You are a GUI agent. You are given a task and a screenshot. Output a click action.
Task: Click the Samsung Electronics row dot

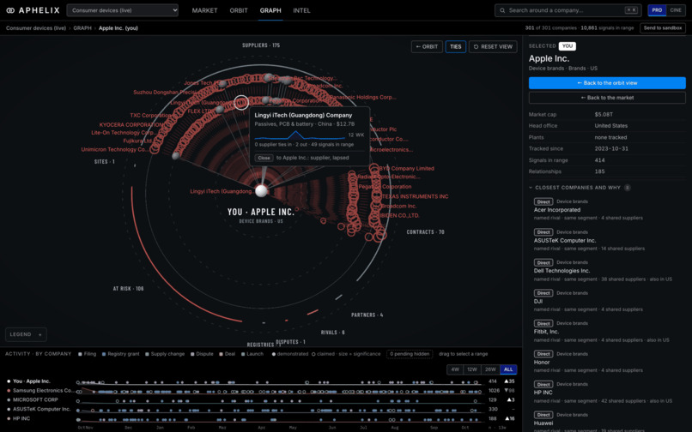point(9,391)
